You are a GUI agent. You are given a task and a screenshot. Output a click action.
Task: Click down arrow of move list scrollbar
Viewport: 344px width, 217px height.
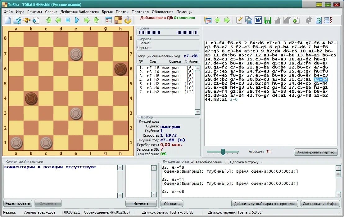coord(197,112)
